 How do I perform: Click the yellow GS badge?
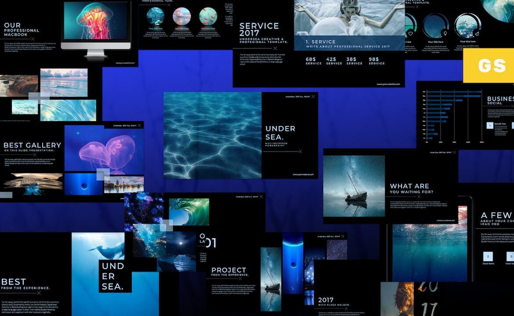pyautogui.click(x=488, y=66)
